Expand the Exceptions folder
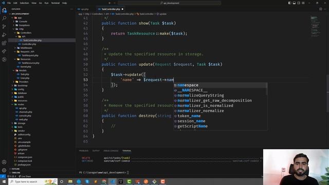 [x=24, y=25]
